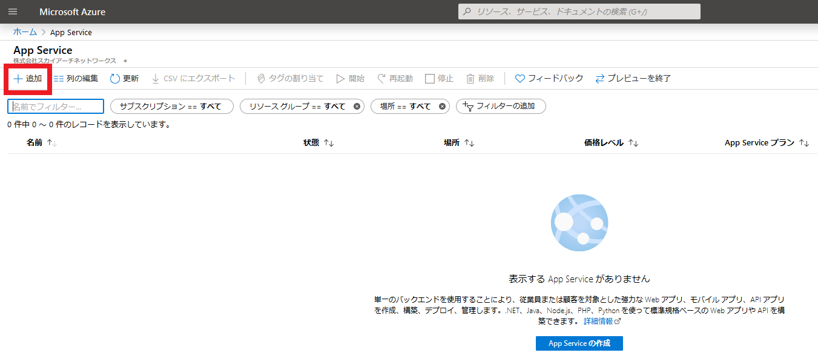Click the App Service page heading

(42, 50)
